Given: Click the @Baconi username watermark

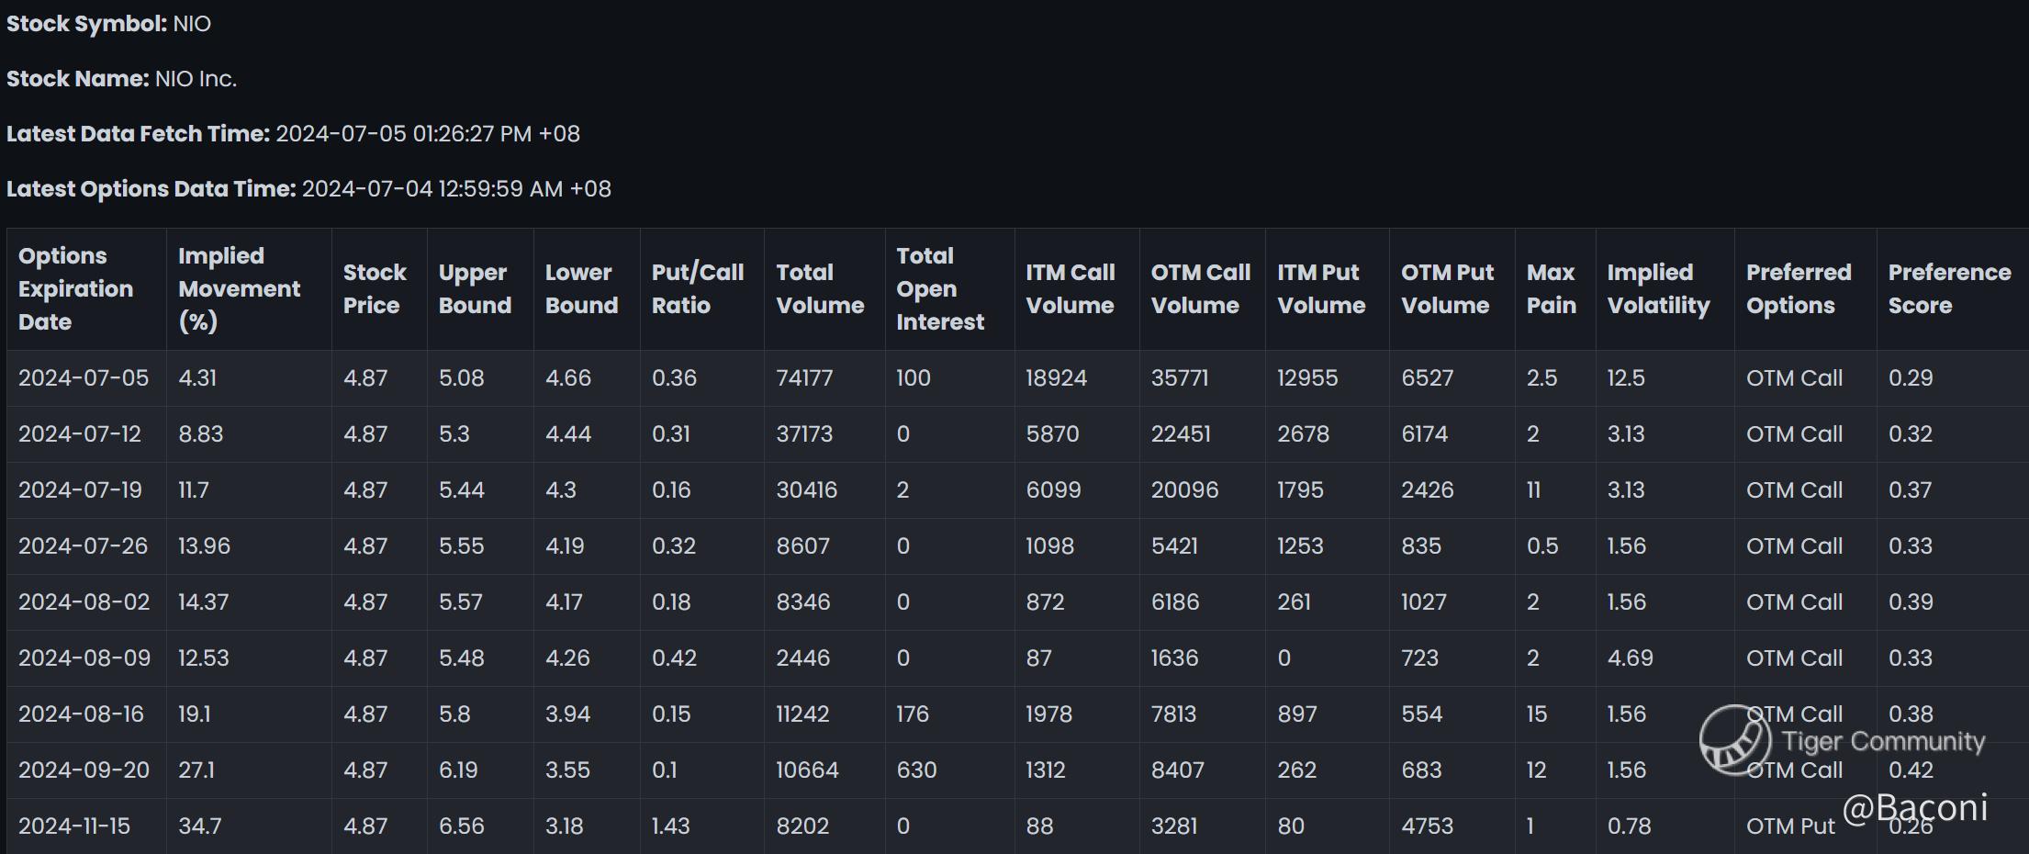Looking at the screenshot, I should (x=1914, y=807).
